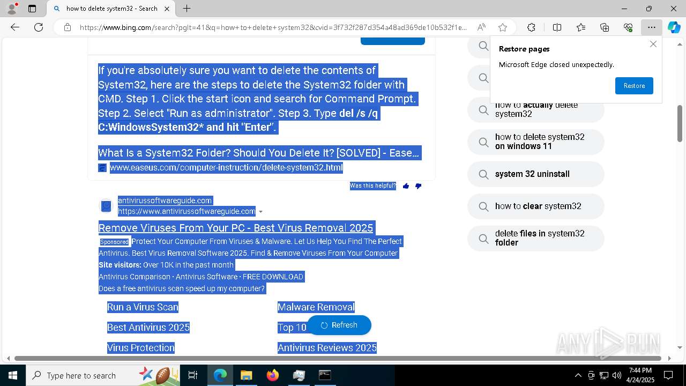686x386 pixels.
Task: Open Task View on the taskbar
Action: (193, 375)
